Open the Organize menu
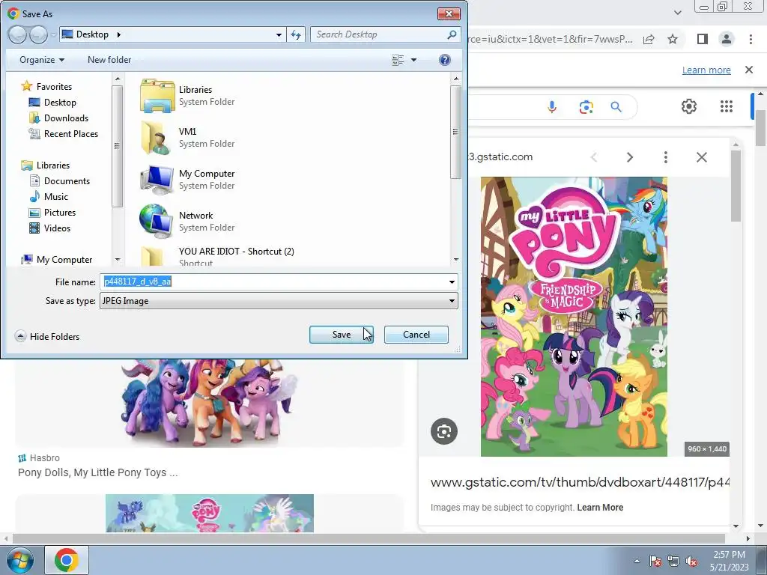Screen dimensions: 767x575 [x=42, y=60]
